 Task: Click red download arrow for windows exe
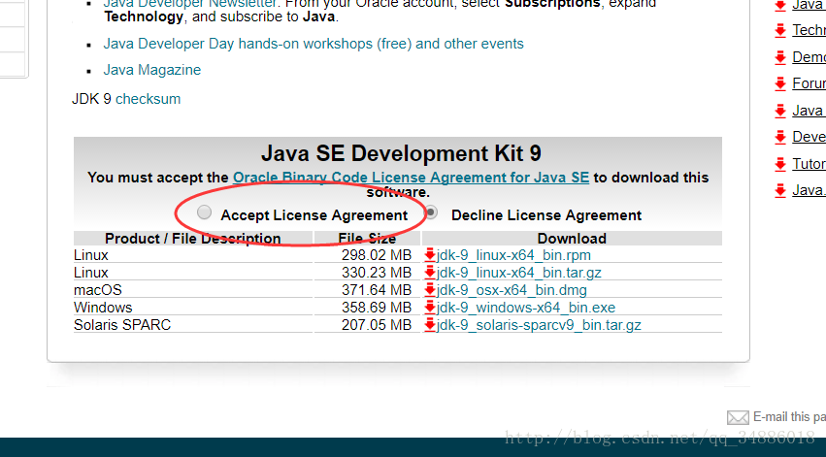430,307
